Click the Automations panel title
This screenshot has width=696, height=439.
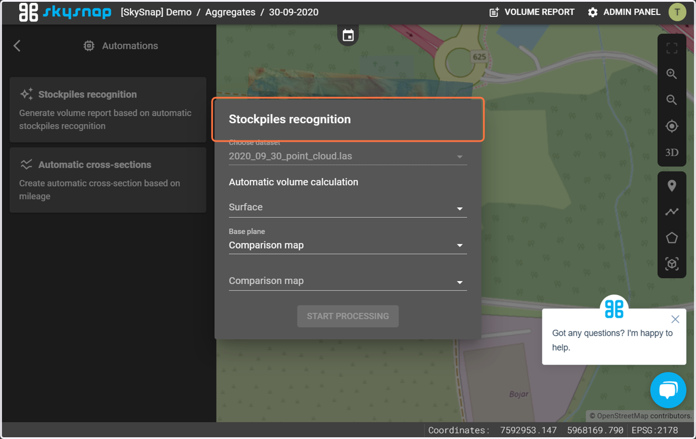(130, 46)
